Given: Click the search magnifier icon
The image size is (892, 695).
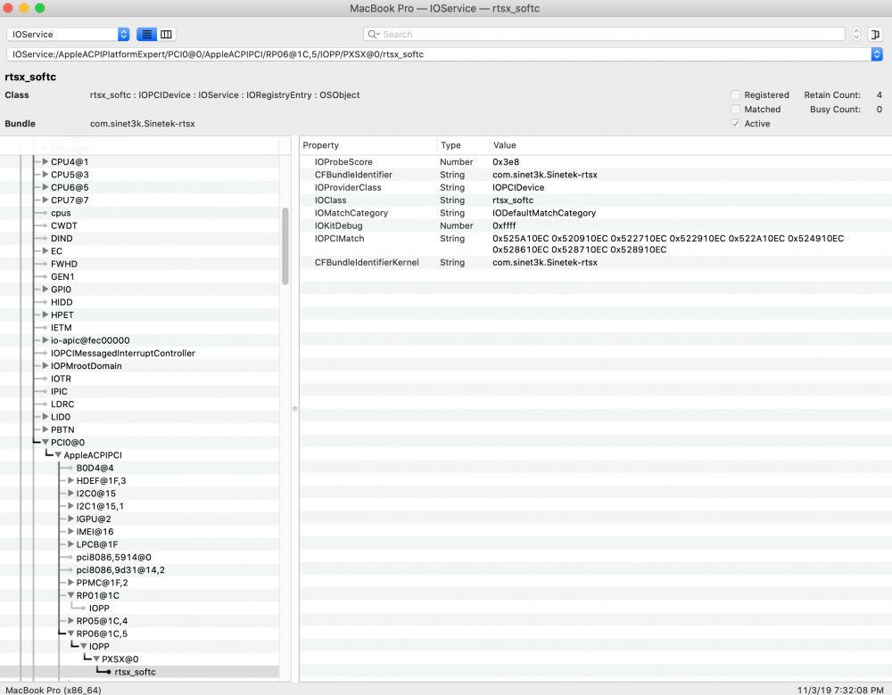Looking at the screenshot, I should pos(373,34).
